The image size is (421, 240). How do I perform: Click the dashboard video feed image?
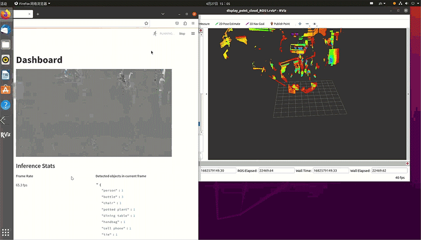tap(94, 112)
